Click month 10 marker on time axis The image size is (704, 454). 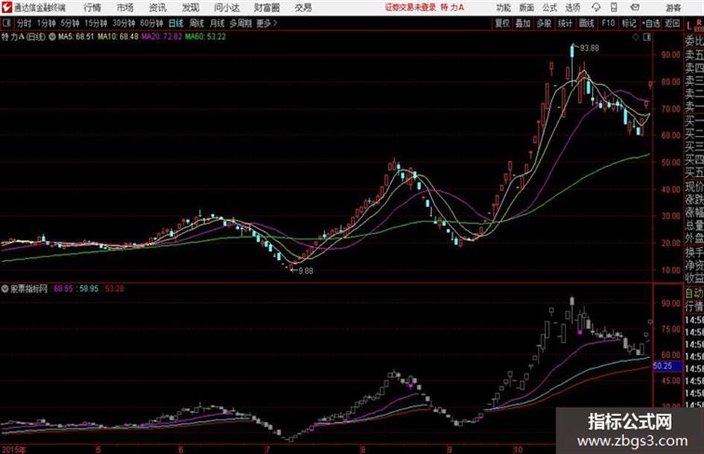coord(518,450)
